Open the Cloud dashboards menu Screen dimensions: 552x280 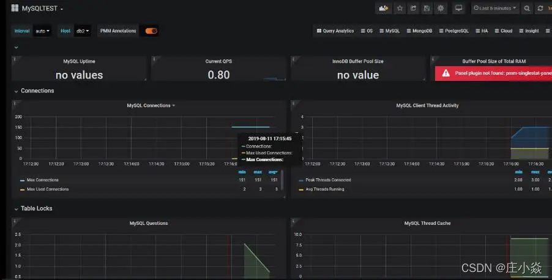(x=504, y=31)
